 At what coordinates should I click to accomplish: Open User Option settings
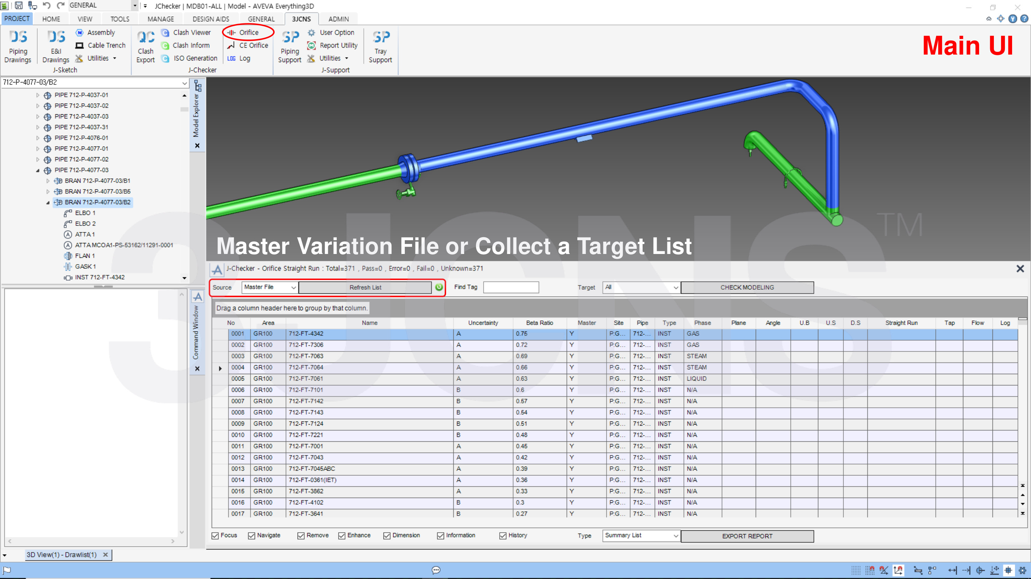[x=331, y=32]
